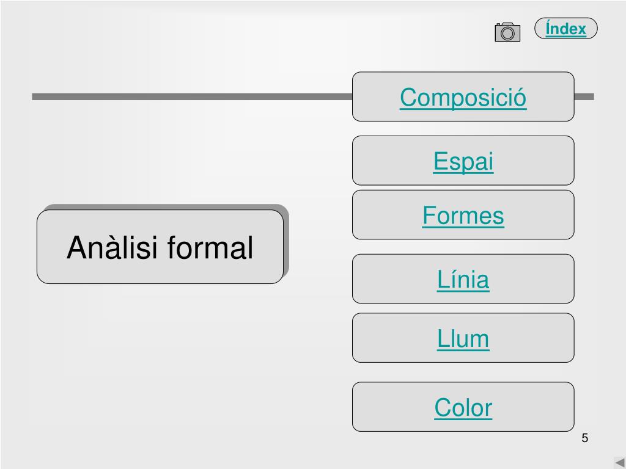
Task: Click the previous-slide triangle arrow in the corner
Action: click(620, 463)
